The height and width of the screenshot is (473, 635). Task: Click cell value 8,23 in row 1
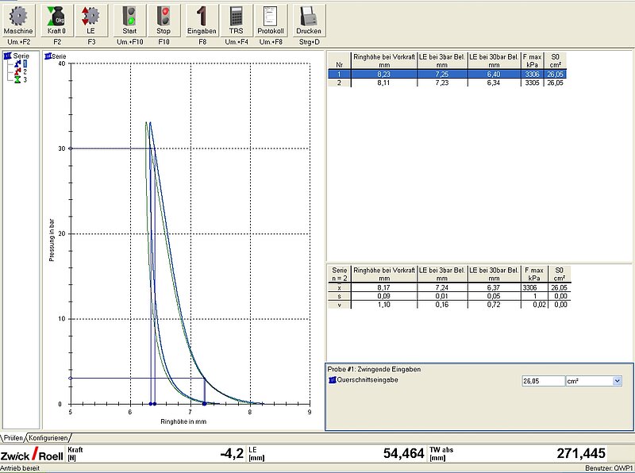coord(384,74)
